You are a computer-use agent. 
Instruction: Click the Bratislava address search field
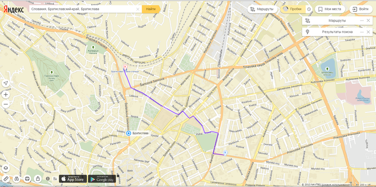coord(83,9)
